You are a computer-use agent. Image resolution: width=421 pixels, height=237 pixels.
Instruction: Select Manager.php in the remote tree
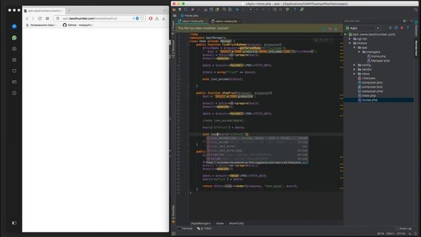tap(378, 61)
